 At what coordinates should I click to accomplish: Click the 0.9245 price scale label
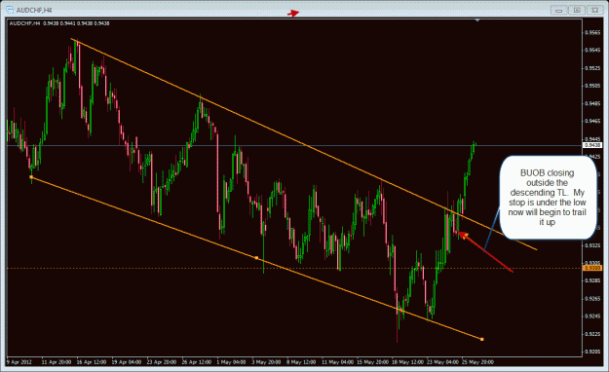592,316
